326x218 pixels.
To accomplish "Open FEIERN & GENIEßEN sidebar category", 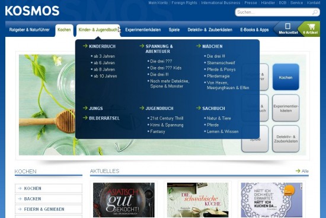I will (x=49, y=209).
